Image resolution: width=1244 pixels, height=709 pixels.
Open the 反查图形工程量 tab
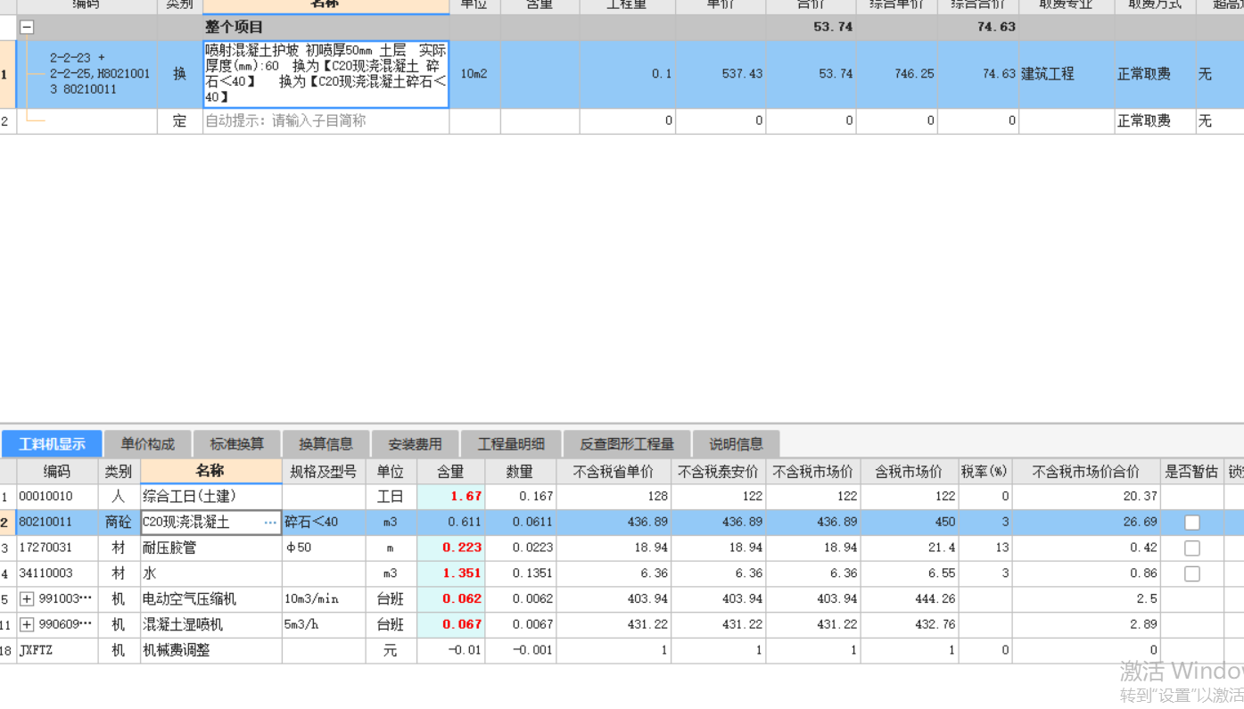pyautogui.click(x=627, y=444)
